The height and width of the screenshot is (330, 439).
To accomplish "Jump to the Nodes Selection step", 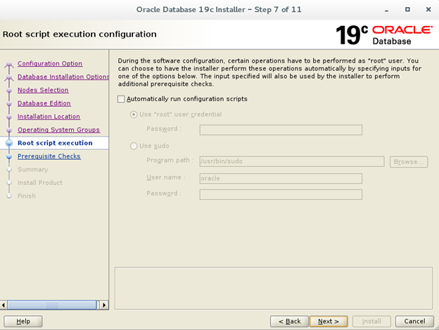I will pyautogui.click(x=43, y=90).
